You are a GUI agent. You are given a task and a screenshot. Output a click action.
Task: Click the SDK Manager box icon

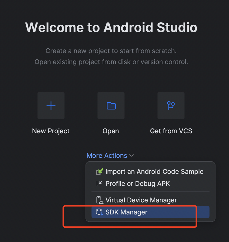pyautogui.click(x=99, y=212)
